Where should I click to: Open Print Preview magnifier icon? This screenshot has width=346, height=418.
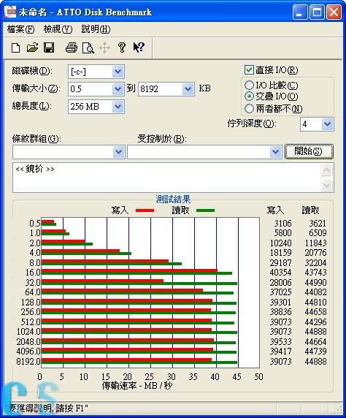click(88, 48)
